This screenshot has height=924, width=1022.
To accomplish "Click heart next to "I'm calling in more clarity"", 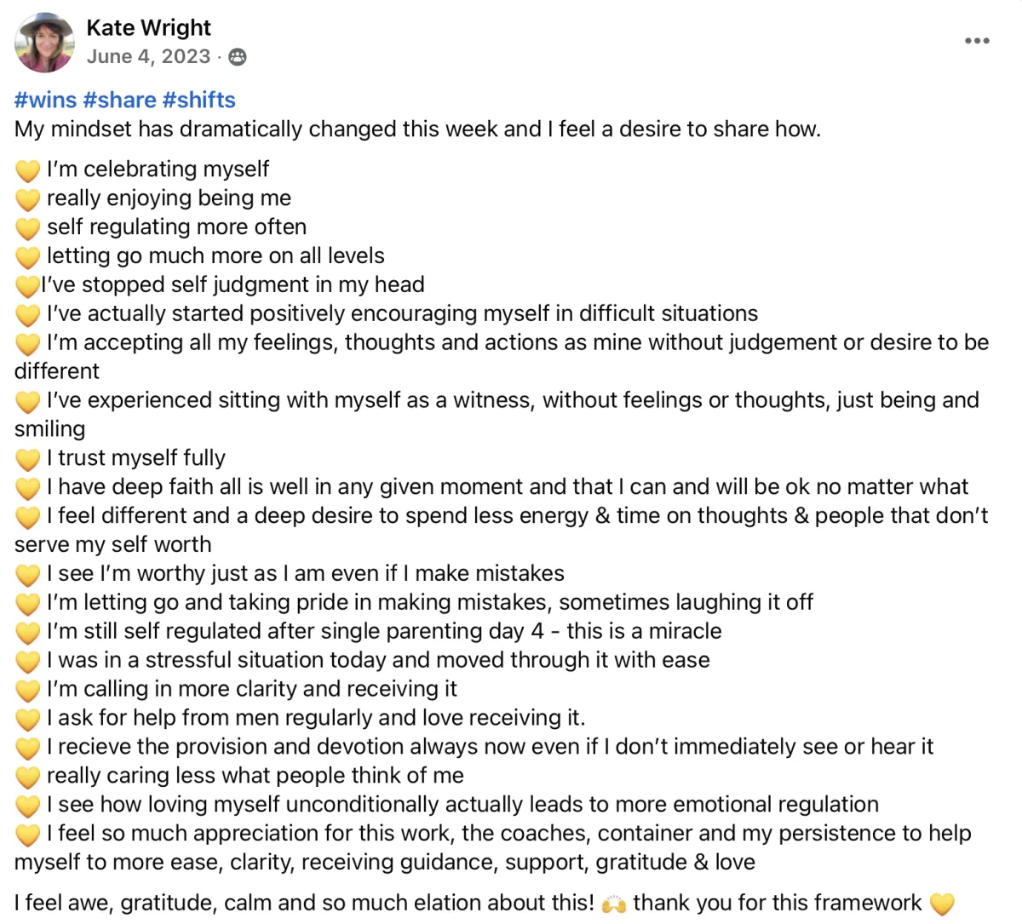I will [x=27, y=690].
